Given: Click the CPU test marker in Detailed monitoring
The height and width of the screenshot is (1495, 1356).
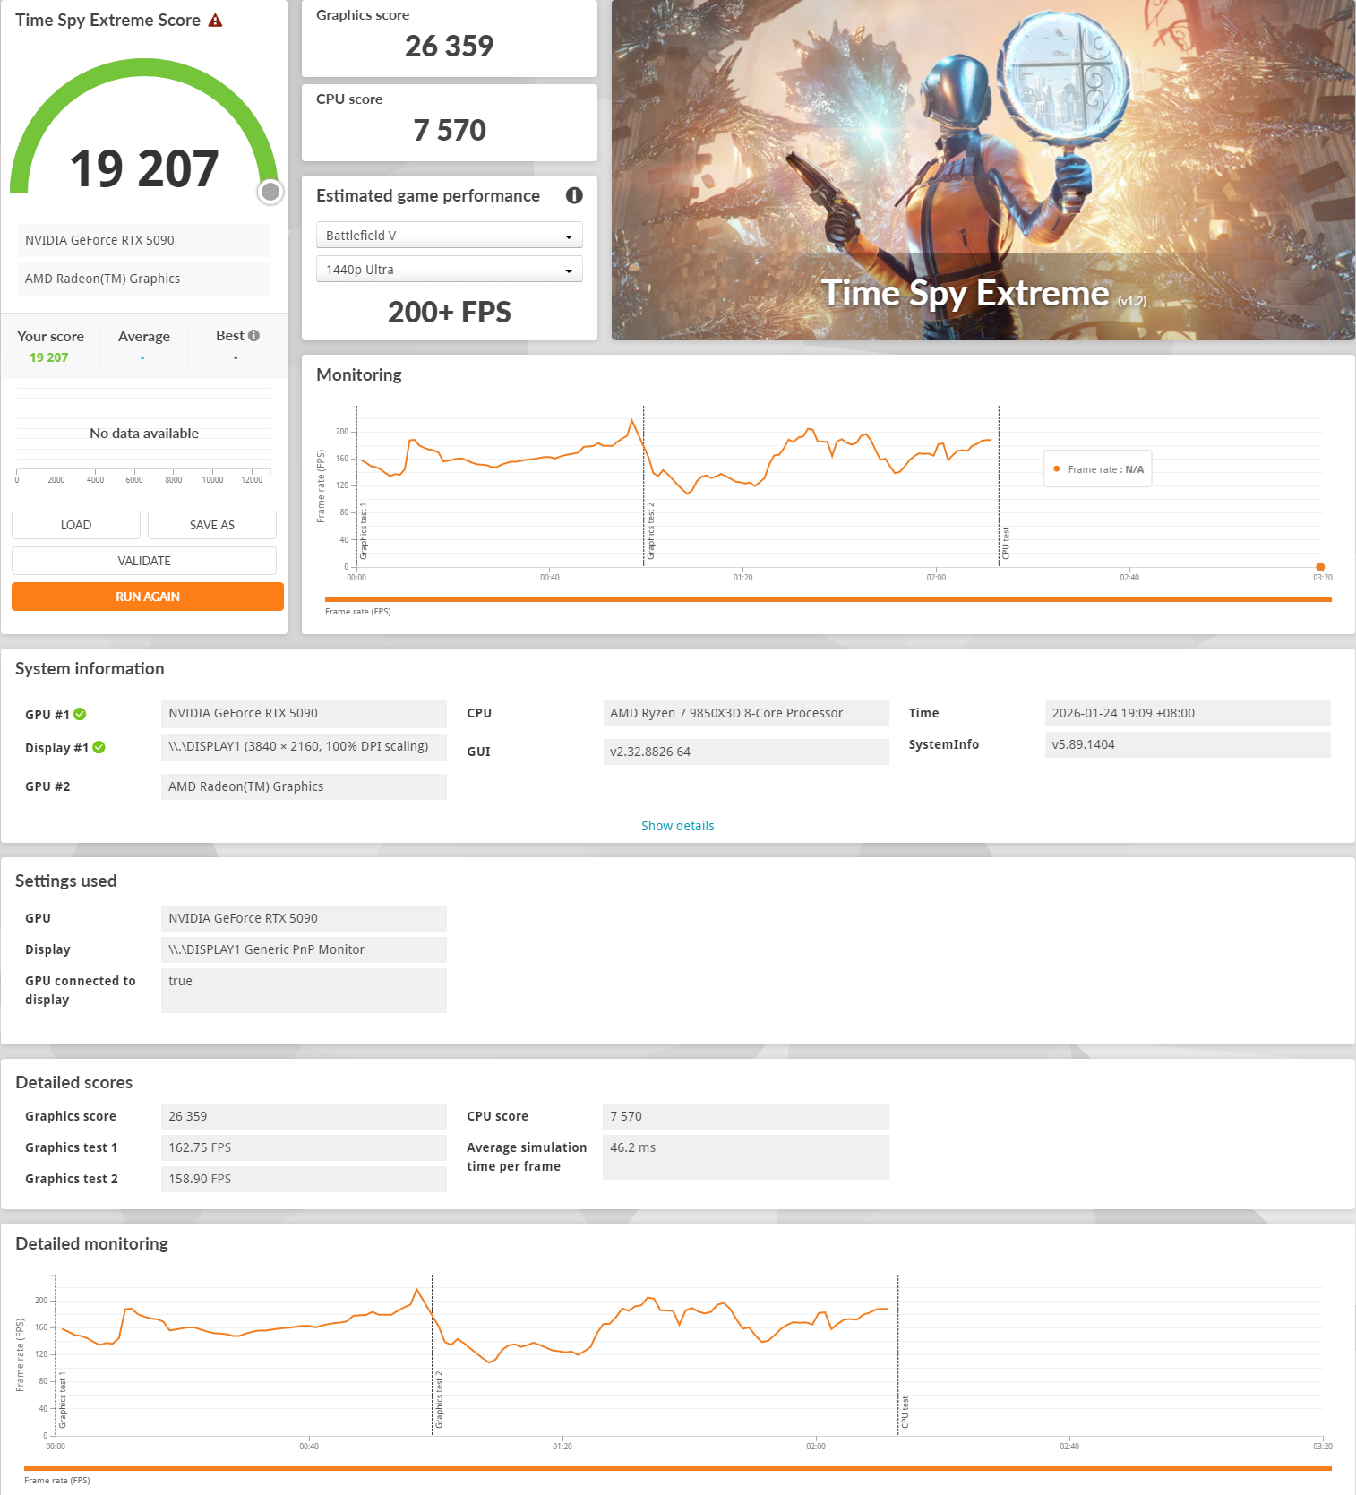Looking at the screenshot, I should 905,1412.
